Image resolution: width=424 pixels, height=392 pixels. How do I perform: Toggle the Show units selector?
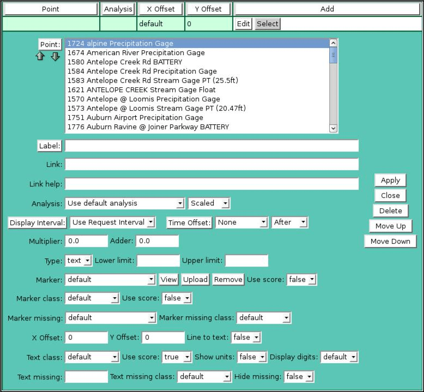pos(252,357)
